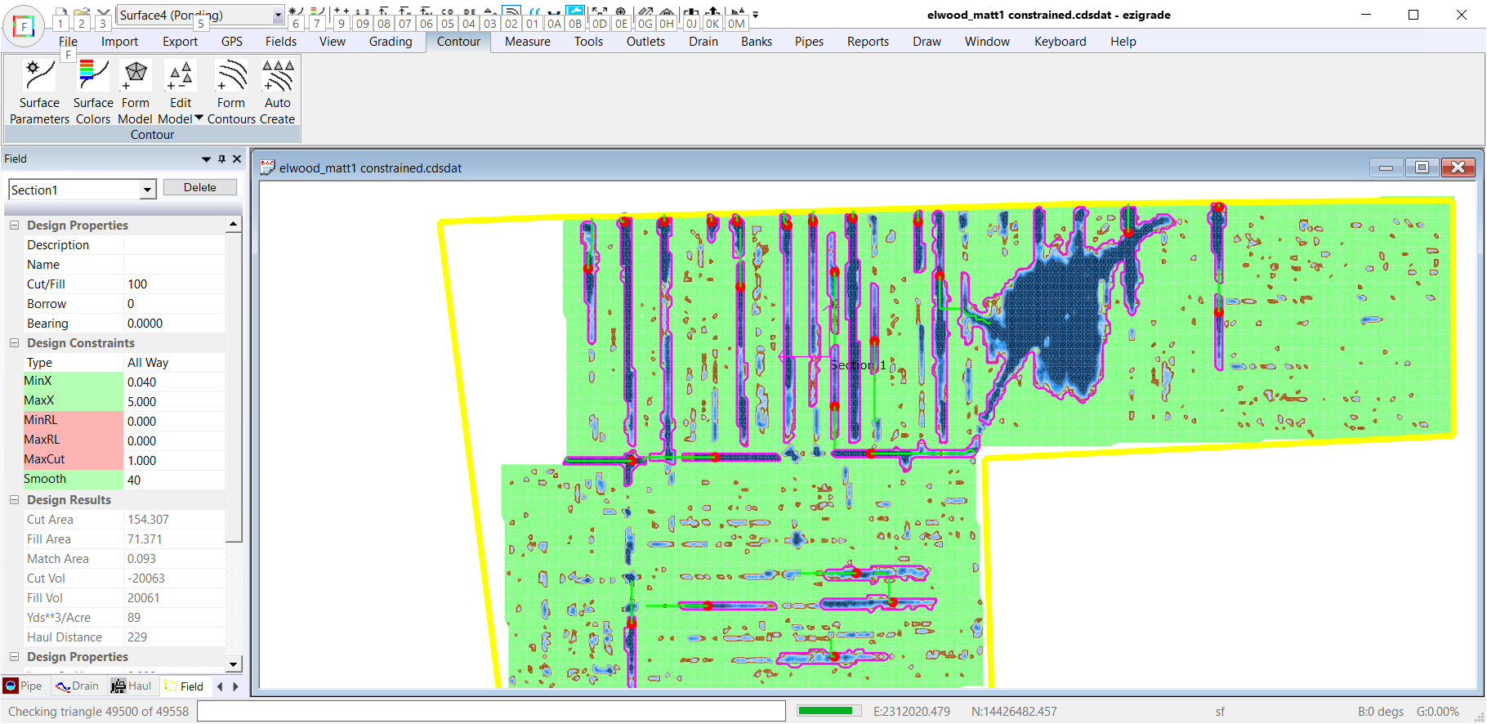Screen dimensions: 1487x724
Task: Pin the Field panel with pushpin icon
Action: tap(221, 159)
